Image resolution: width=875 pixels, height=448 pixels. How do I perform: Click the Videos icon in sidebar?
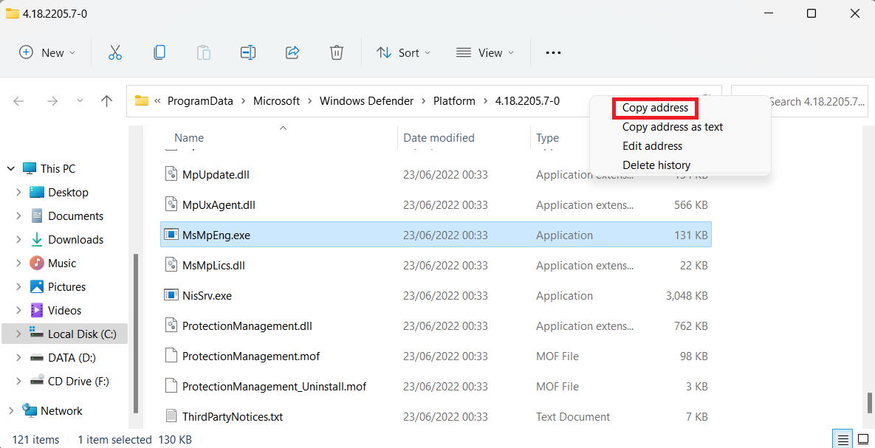37,310
